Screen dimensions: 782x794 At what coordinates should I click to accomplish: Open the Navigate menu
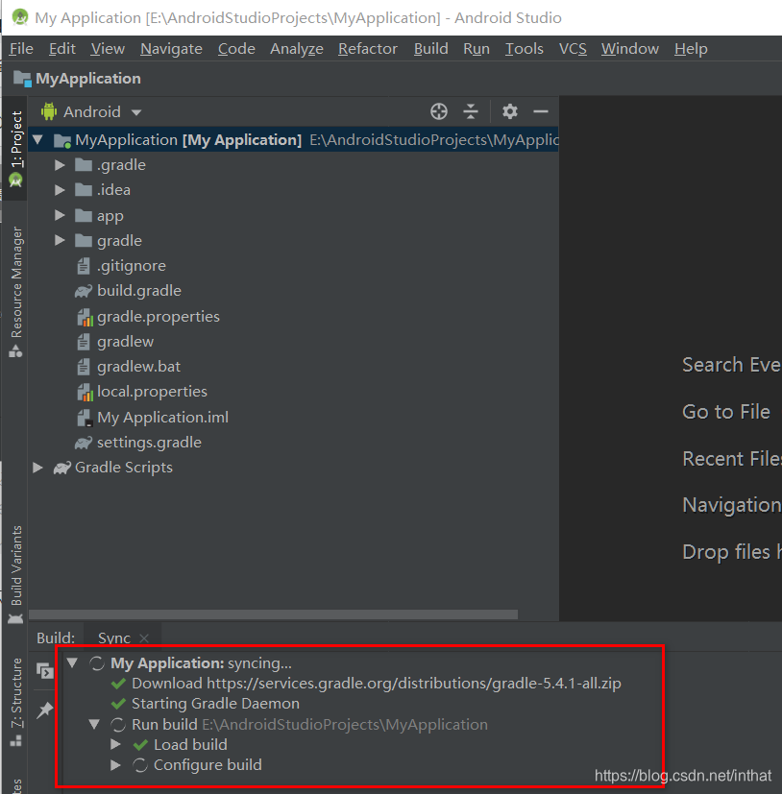click(171, 49)
